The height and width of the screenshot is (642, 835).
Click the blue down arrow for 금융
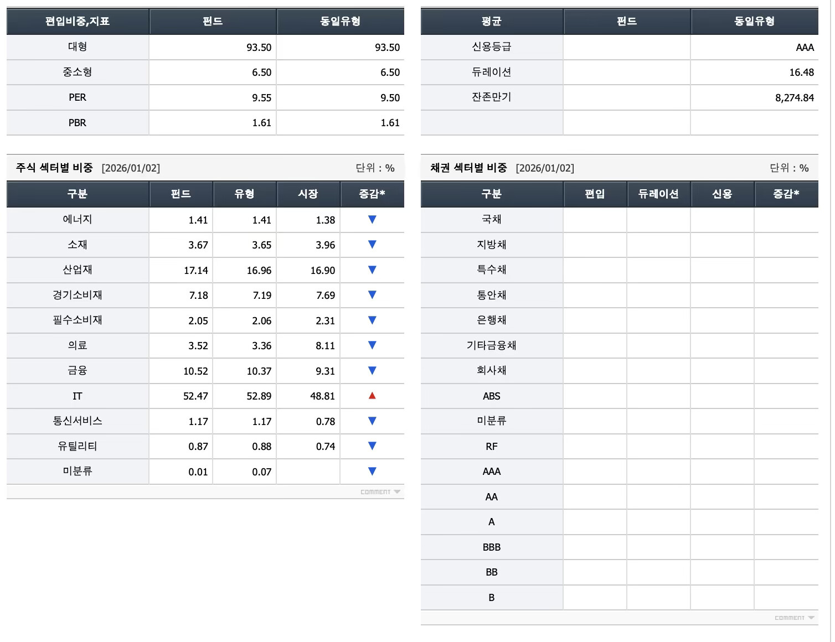coord(372,371)
